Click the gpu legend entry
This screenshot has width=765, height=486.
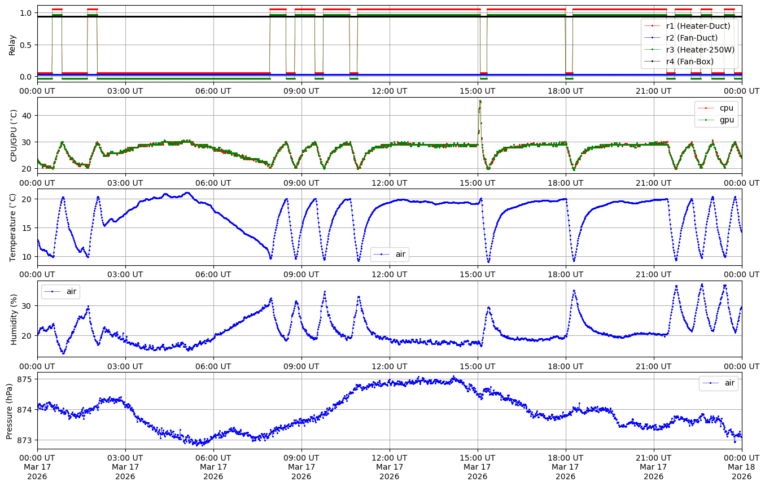[x=722, y=120]
